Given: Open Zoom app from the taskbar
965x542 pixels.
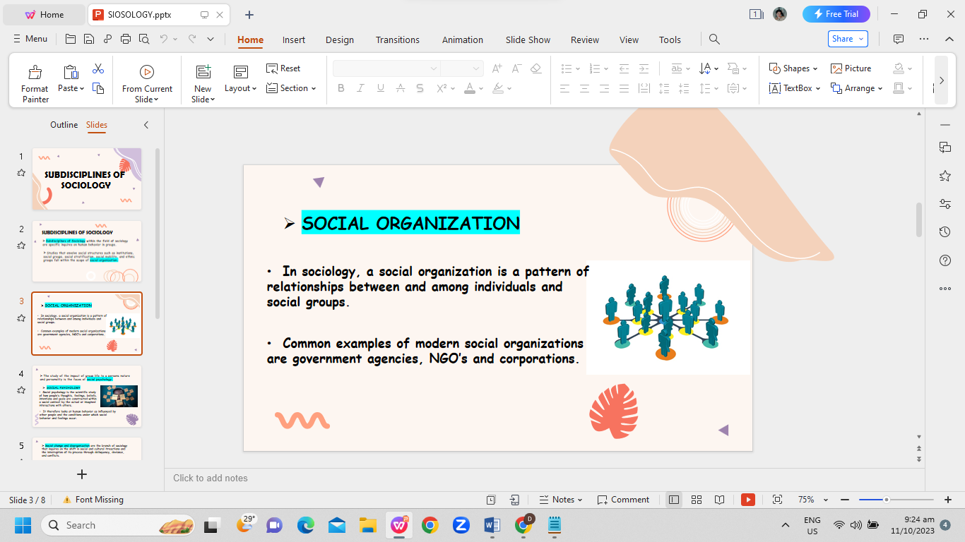Looking at the screenshot, I should [x=461, y=525].
